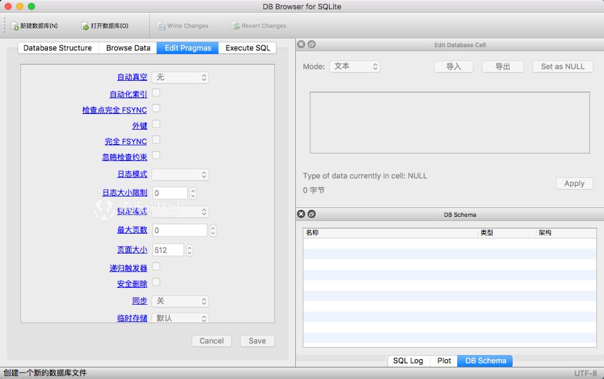604x379 pixels.
Task: Open the Mode 文本 dropdown
Action: pos(355,66)
